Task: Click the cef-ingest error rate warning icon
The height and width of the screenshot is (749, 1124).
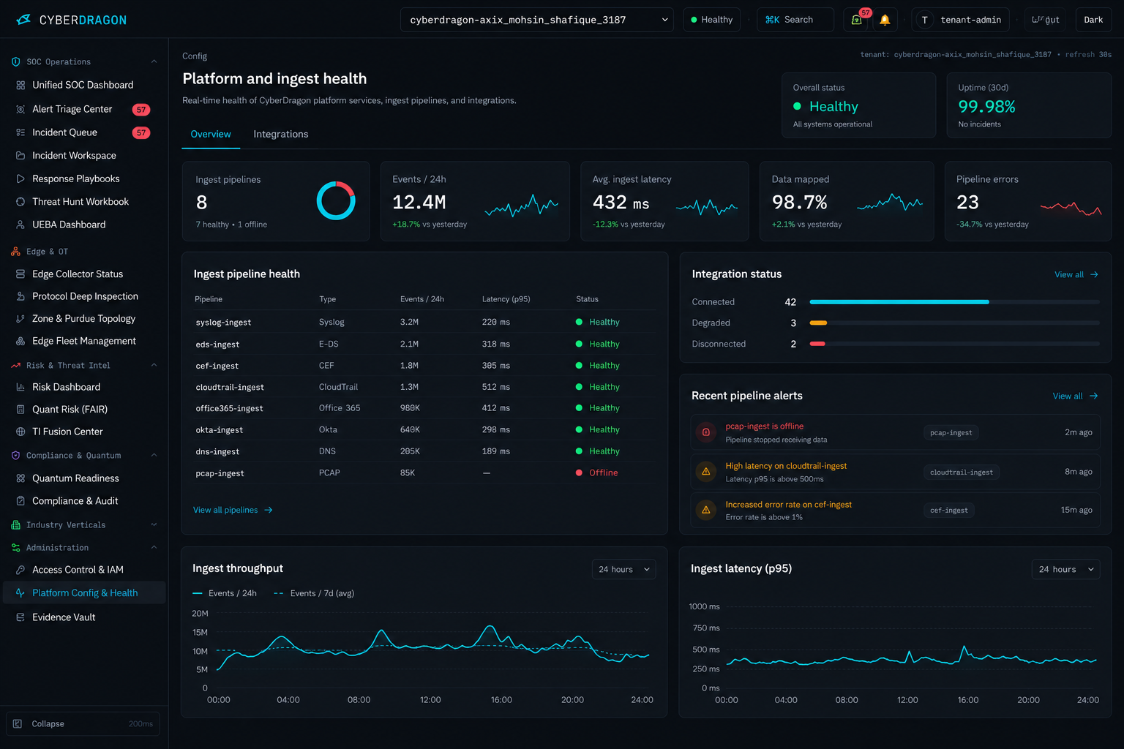Action: [706, 510]
